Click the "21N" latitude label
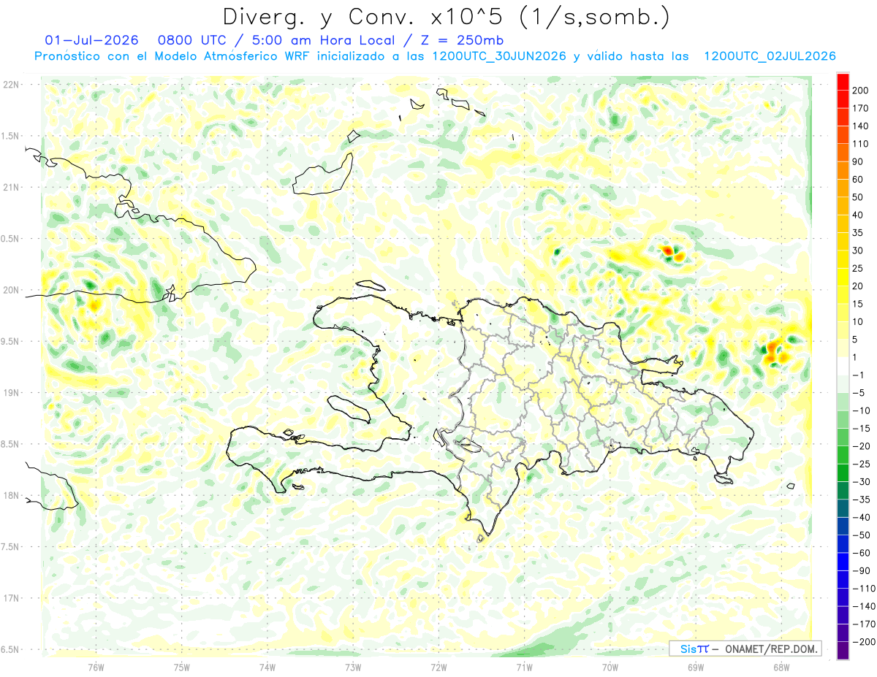 (11, 187)
